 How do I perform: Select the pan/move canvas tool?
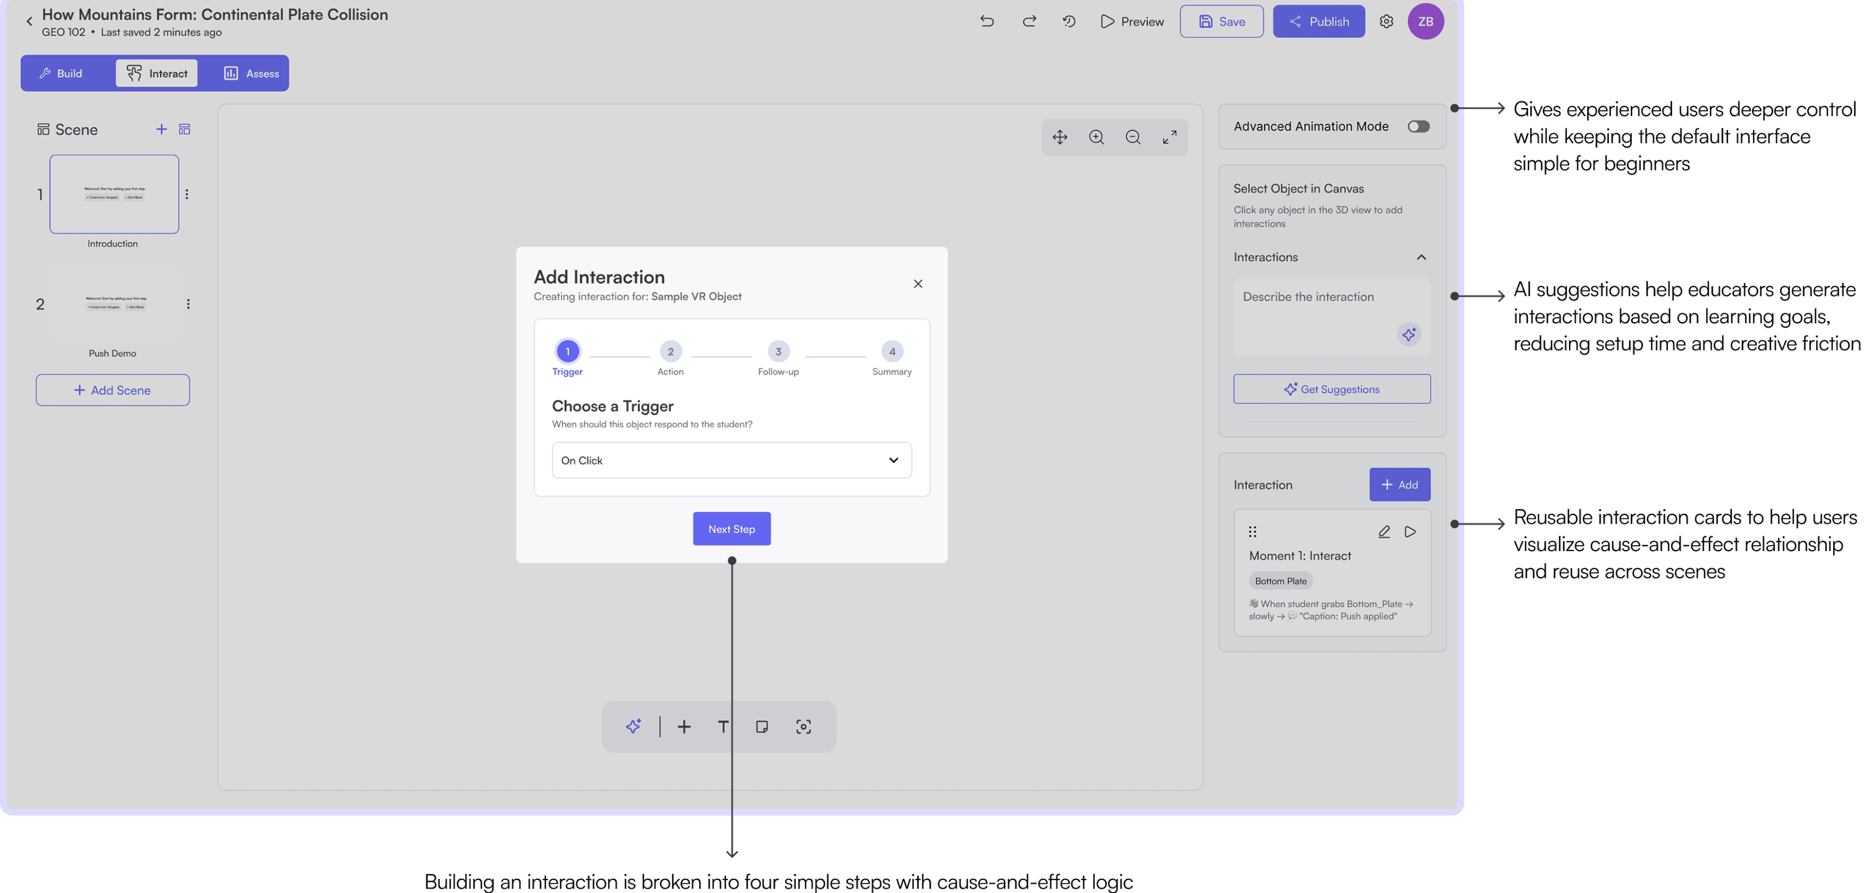pyautogui.click(x=1059, y=137)
